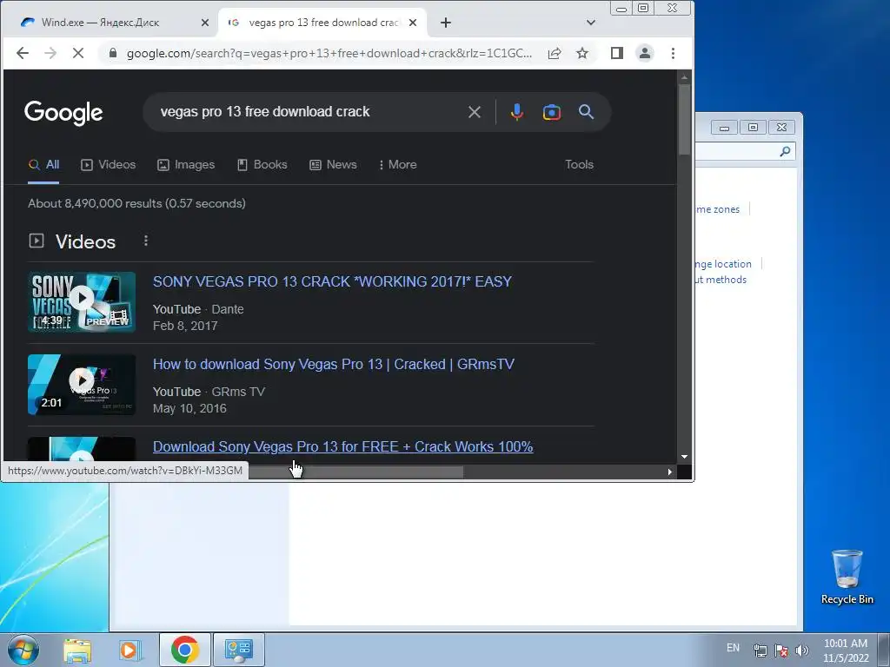Open Chrome's side panel icon

coord(617,53)
